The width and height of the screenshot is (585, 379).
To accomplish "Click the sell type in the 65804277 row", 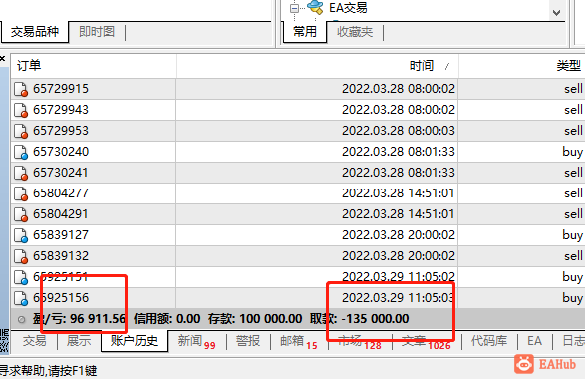I will tap(573, 193).
